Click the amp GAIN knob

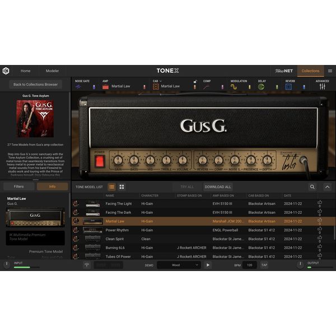click(118, 160)
